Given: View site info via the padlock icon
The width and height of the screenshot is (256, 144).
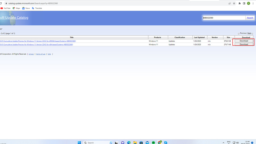Looking at the screenshot, I should (6, 3).
